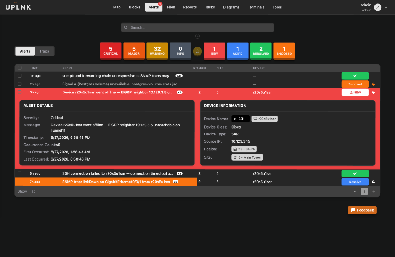Filter by 1 Snoozed alert

coord(284,51)
